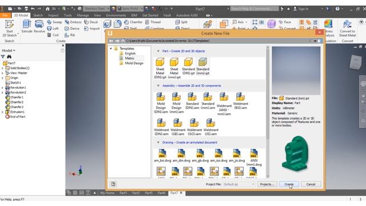
Task: Select the Standard (DIN).ipt part template
Action: (x=188, y=66)
